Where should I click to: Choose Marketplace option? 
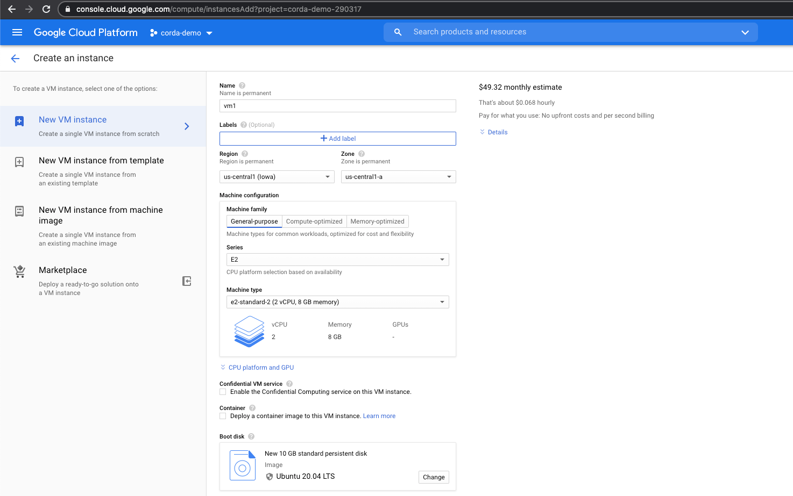pos(103,281)
